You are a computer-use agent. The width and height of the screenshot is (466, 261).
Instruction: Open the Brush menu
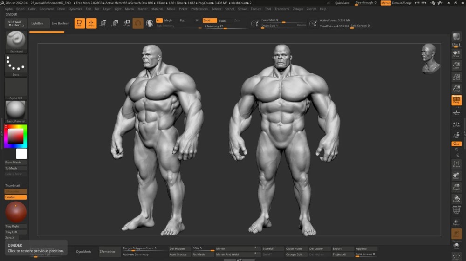tap(20, 9)
